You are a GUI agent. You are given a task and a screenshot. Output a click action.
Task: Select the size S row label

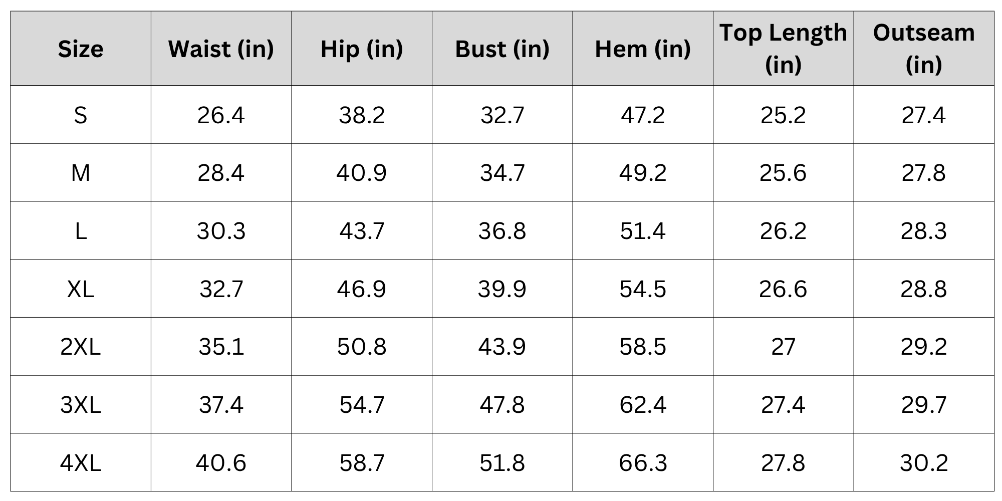point(81,115)
